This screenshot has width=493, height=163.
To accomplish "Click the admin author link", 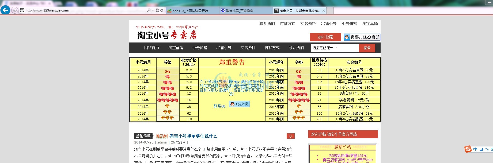I will click(162, 142).
